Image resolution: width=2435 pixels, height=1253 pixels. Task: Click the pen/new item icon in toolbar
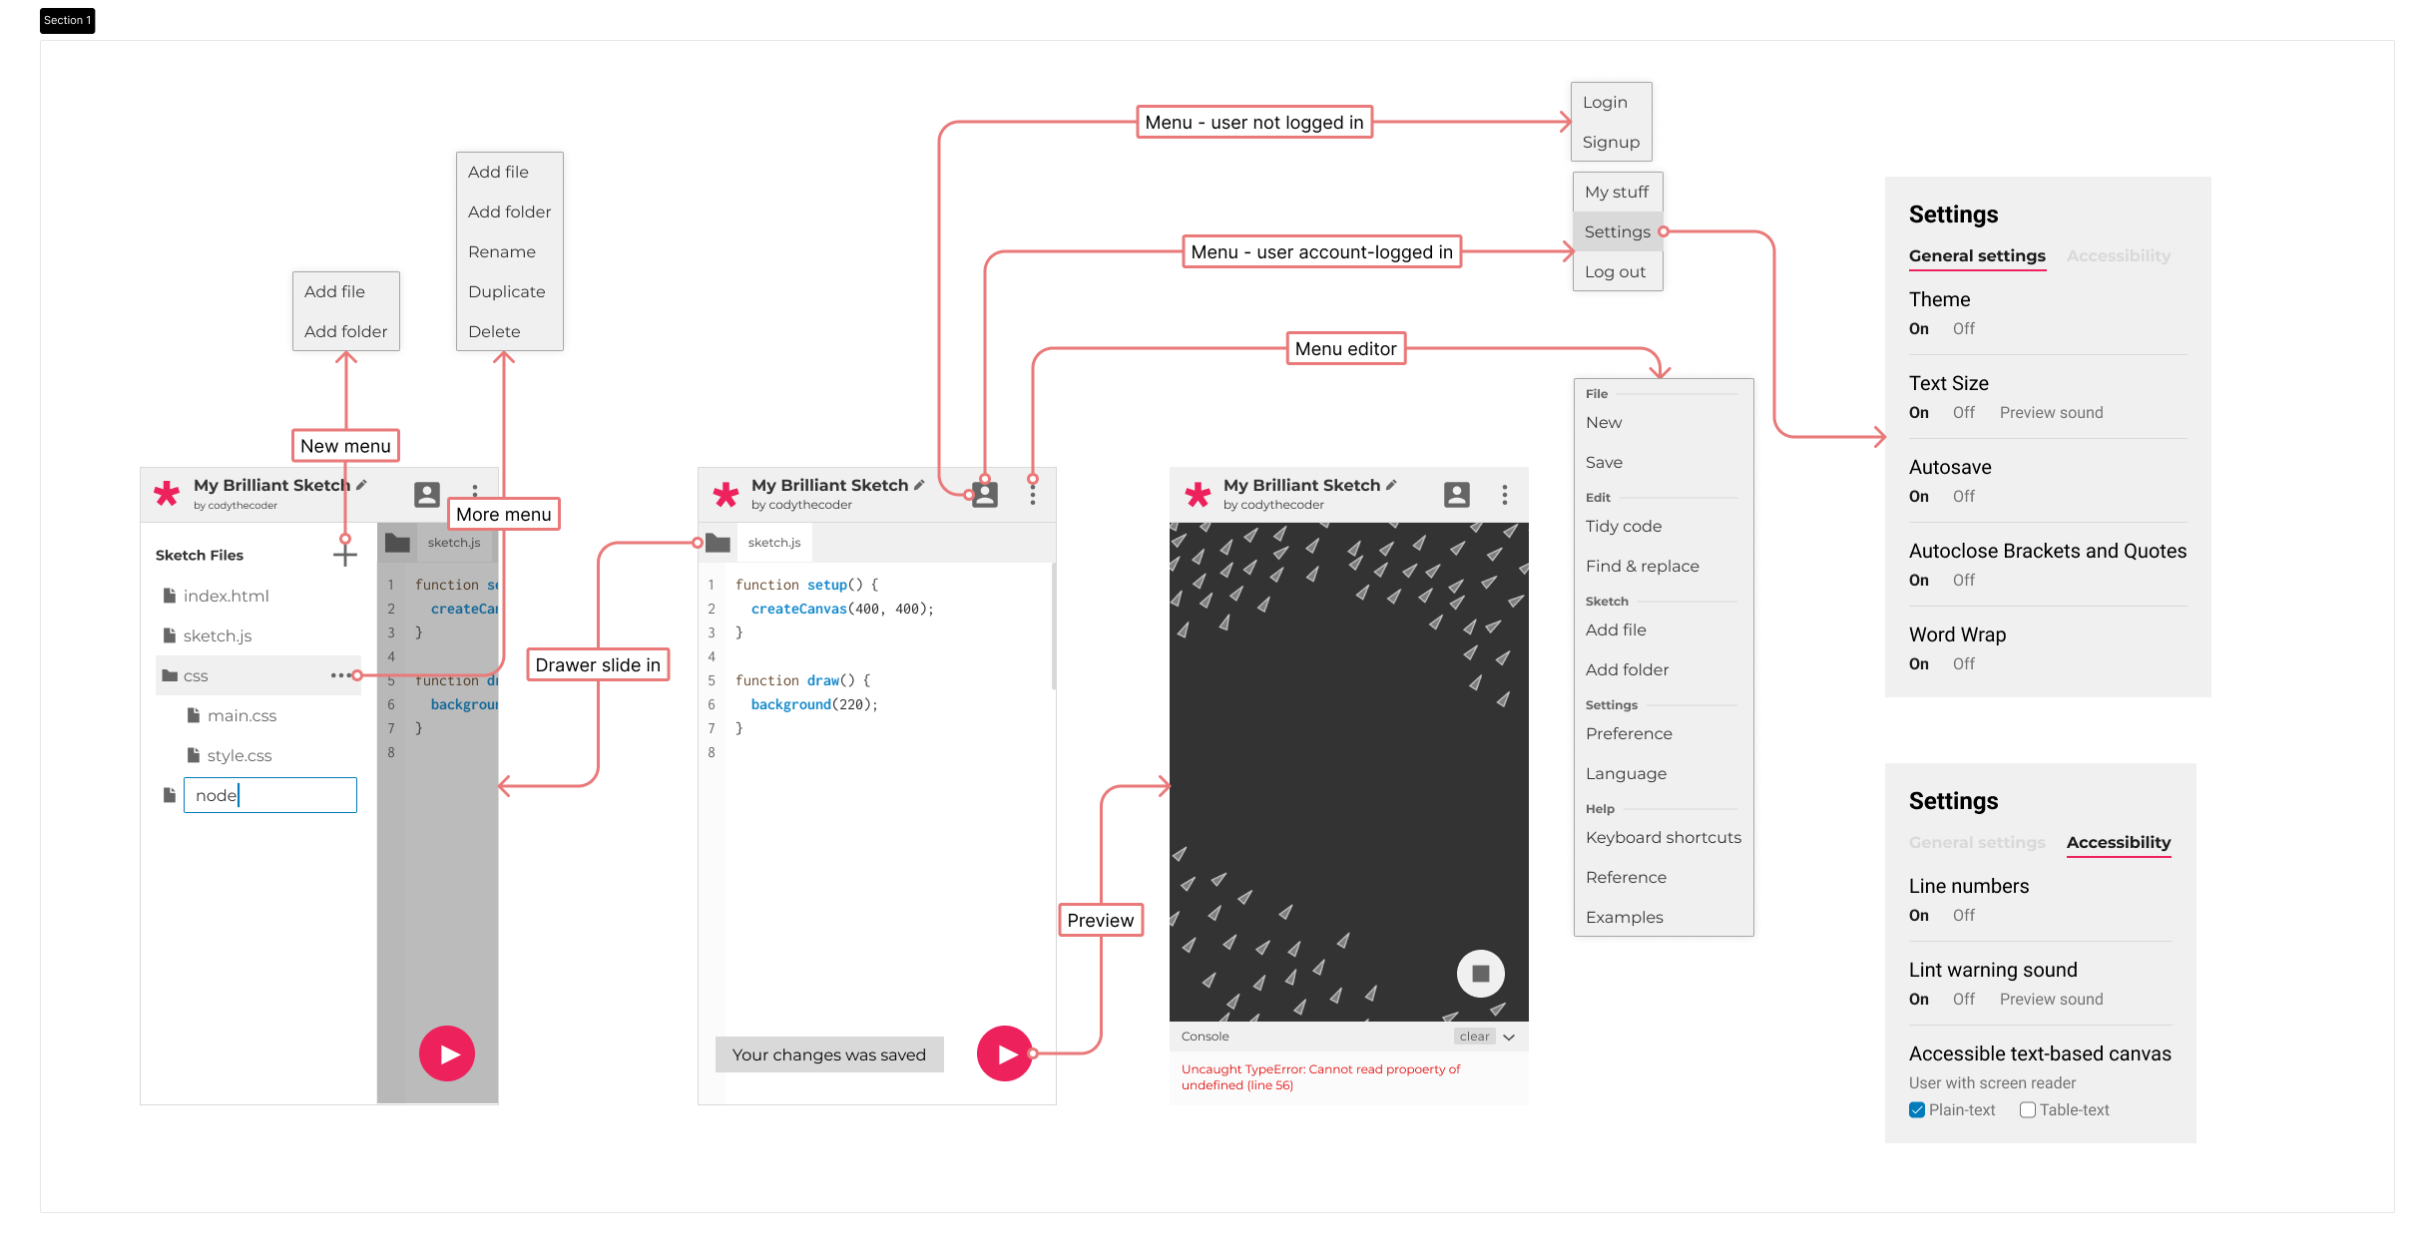pos(359,484)
